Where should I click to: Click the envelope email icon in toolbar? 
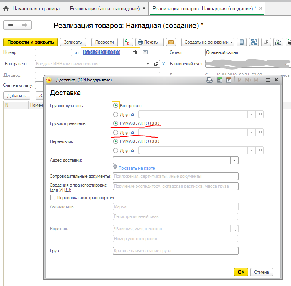171,42
